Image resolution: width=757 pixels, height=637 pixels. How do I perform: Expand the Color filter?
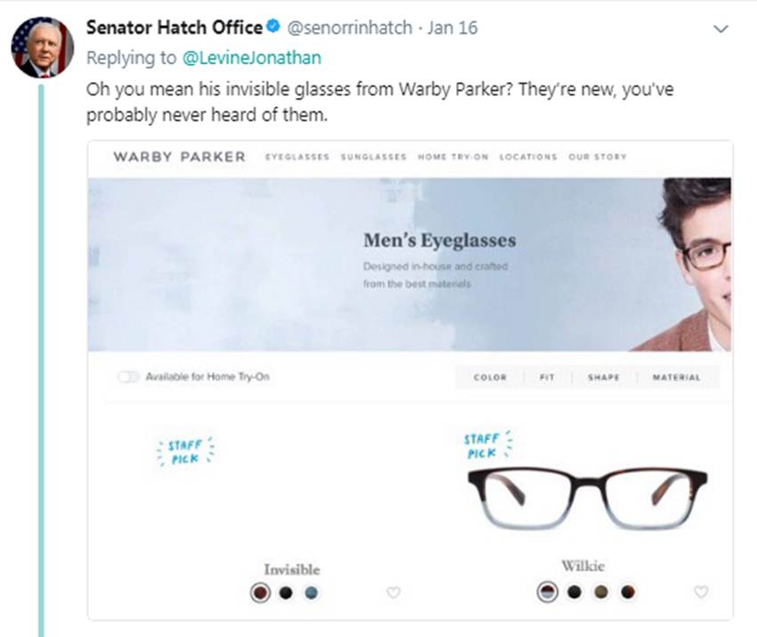tap(490, 378)
